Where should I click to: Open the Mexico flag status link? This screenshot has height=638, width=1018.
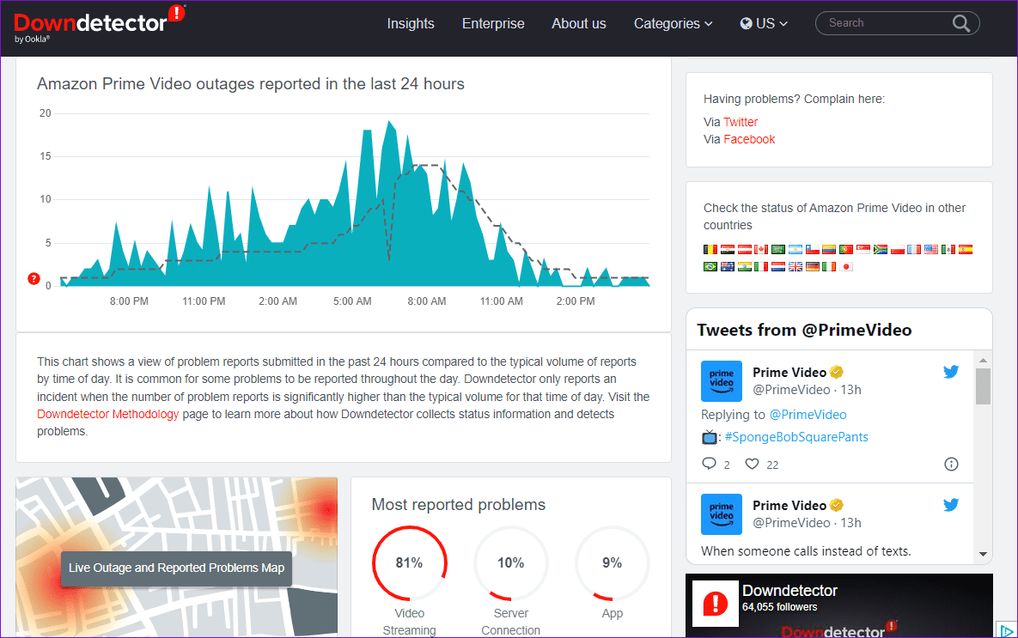click(x=948, y=249)
